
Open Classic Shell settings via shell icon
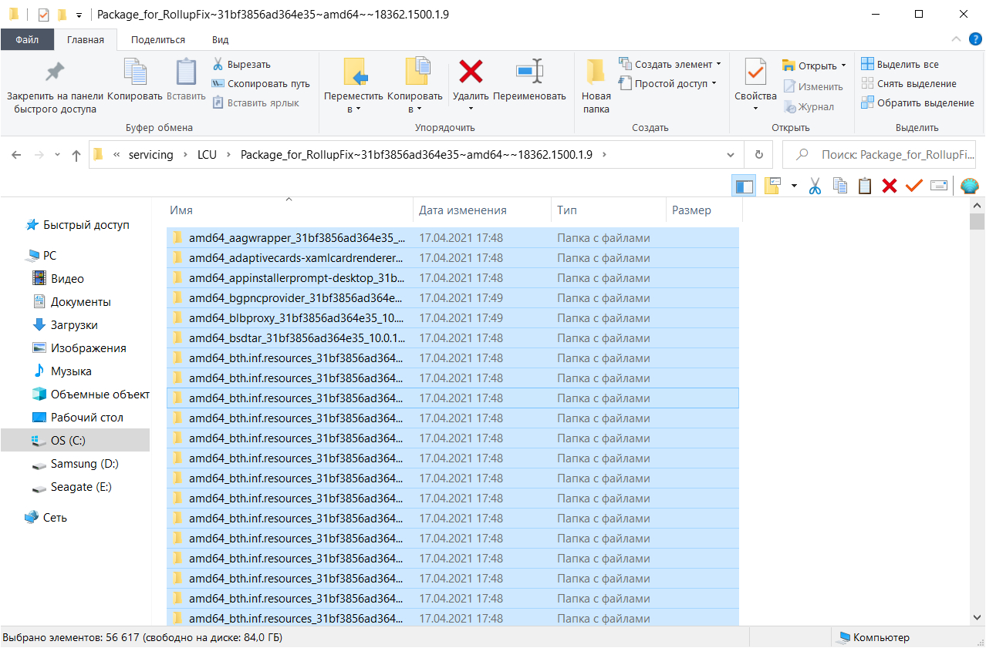point(970,186)
